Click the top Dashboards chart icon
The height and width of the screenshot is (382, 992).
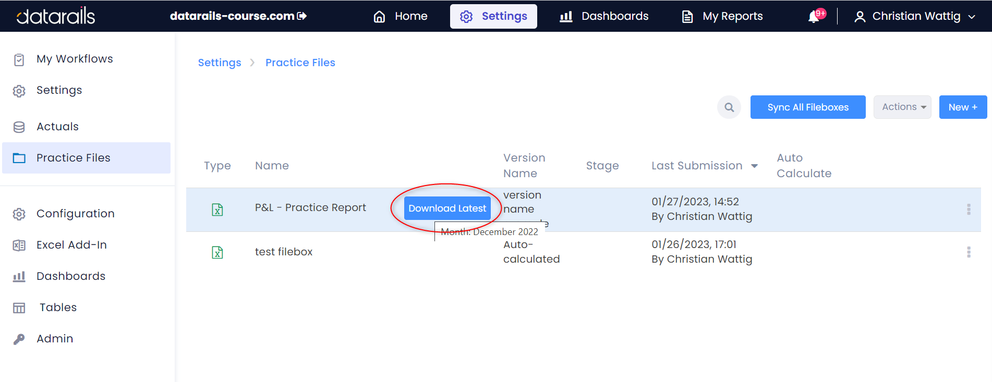[566, 17]
